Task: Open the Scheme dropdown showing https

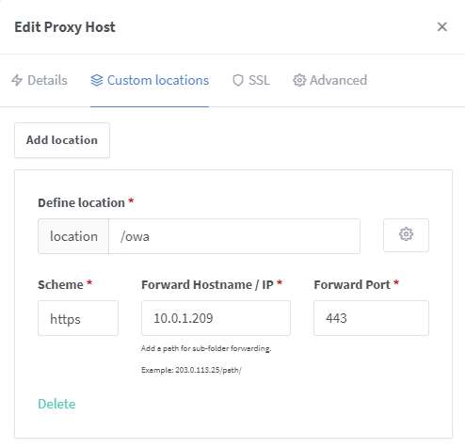Action: [x=78, y=318]
